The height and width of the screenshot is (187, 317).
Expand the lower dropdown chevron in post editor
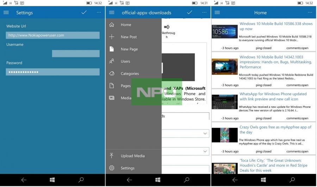(x=205, y=151)
